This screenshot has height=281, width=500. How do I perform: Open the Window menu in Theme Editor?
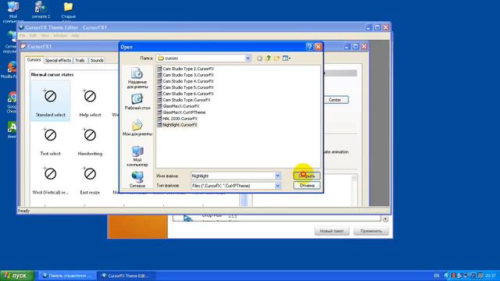pyautogui.click(x=60, y=36)
